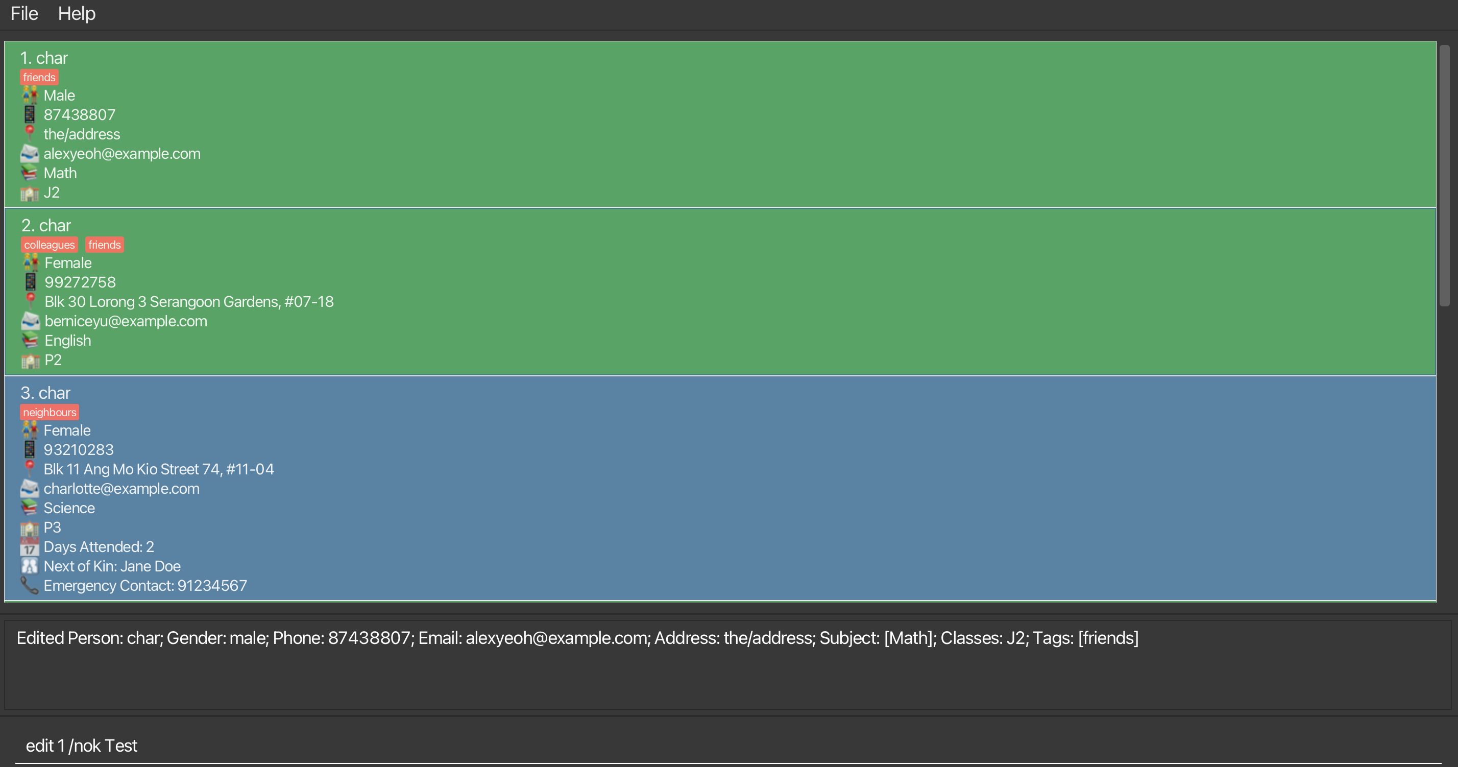Click the phone icon next to 87438807
This screenshot has height=767, width=1458.
[x=30, y=114]
